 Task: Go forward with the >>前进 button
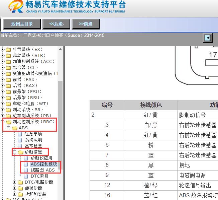tap(86, 24)
